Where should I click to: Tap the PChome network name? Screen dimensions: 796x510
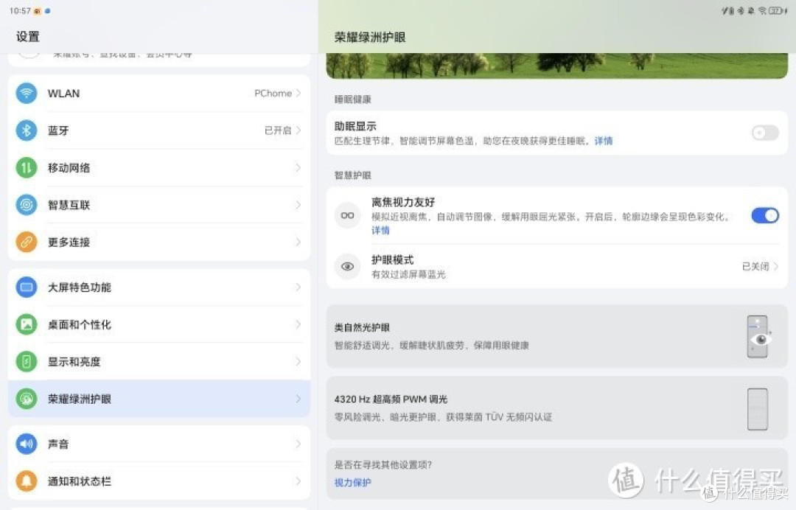click(x=273, y=94)
